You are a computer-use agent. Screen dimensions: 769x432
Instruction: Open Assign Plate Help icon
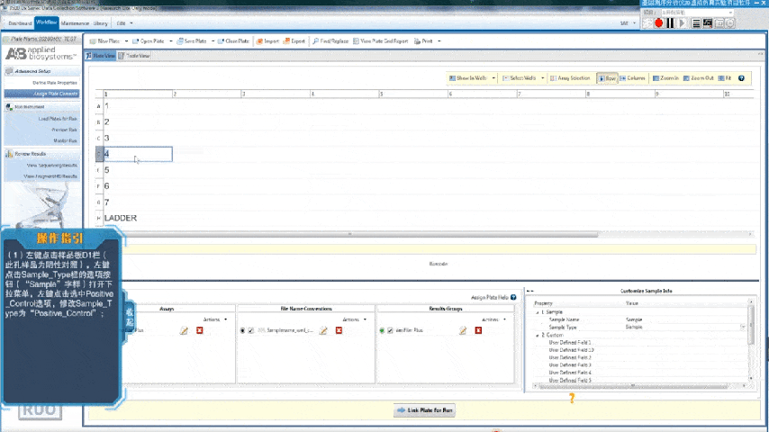513,297
